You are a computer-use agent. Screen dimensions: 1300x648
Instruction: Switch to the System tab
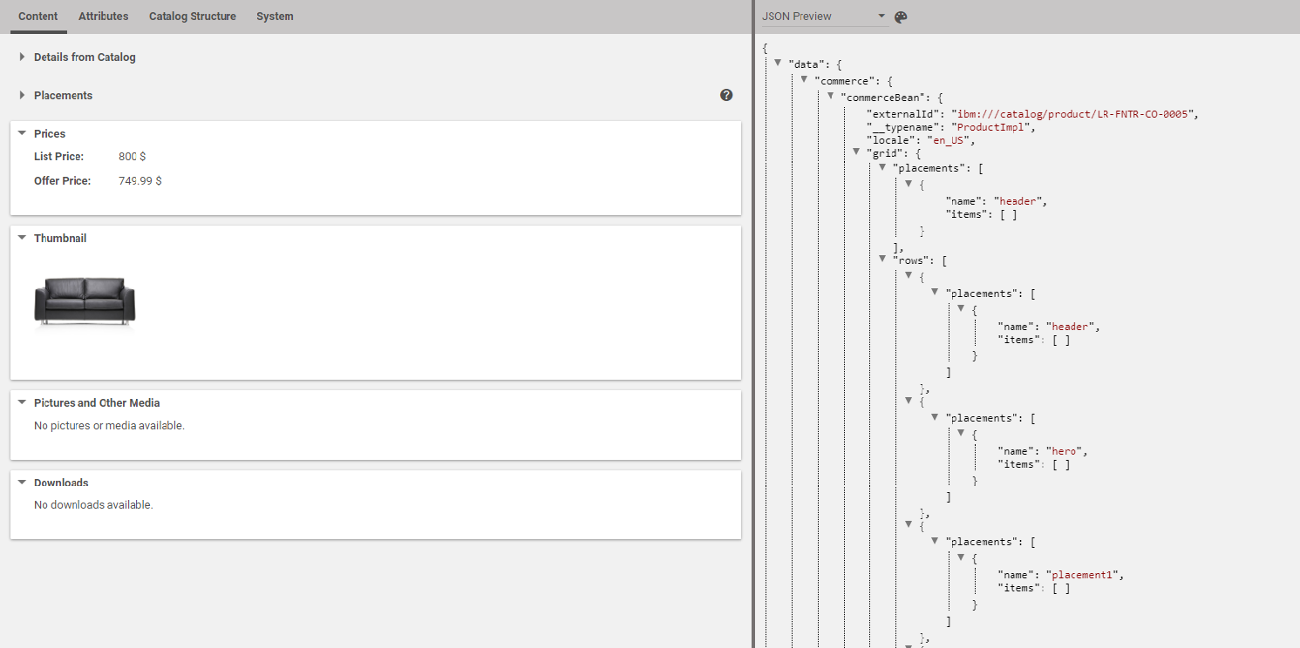275,16
